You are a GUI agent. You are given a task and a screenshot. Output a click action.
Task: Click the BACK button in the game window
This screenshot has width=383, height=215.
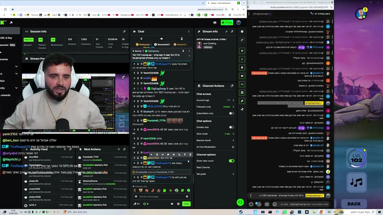[x=354, y=204]
